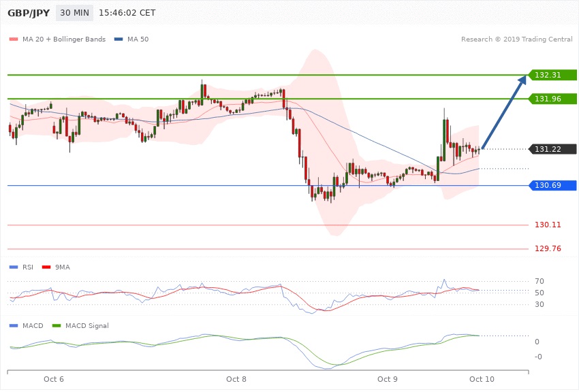Click the 132.31 green target price tag

[x=552, y=75]
